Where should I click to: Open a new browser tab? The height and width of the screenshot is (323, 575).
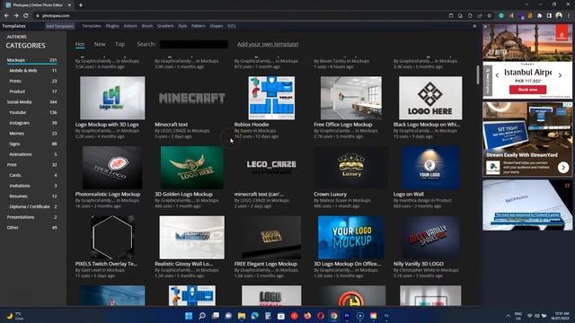coord(81,5)
